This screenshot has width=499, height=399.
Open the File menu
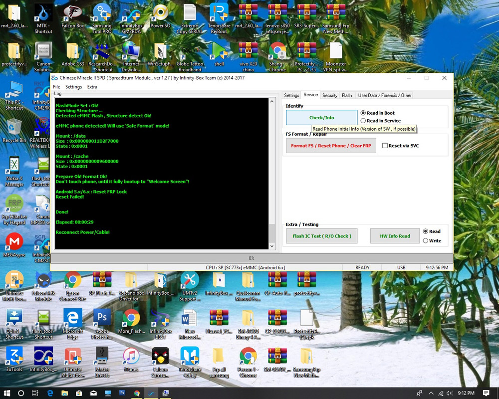56,87
